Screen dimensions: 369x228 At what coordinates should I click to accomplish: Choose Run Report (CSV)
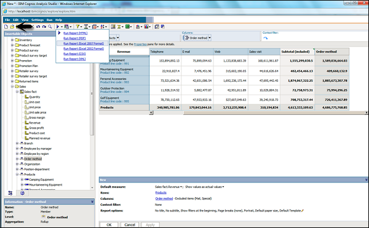pos(74,54)
